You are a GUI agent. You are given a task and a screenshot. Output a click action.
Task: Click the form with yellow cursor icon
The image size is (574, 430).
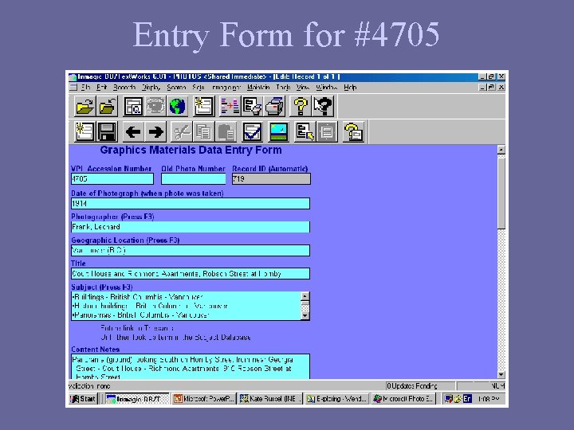[305, 131]
